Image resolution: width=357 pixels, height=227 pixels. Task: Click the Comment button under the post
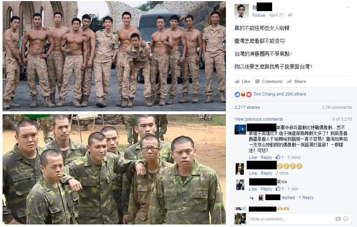(269, 82)
